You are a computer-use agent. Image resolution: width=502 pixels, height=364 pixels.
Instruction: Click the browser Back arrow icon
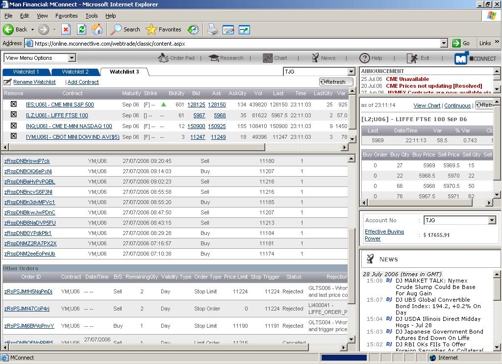tap(8, 29)
